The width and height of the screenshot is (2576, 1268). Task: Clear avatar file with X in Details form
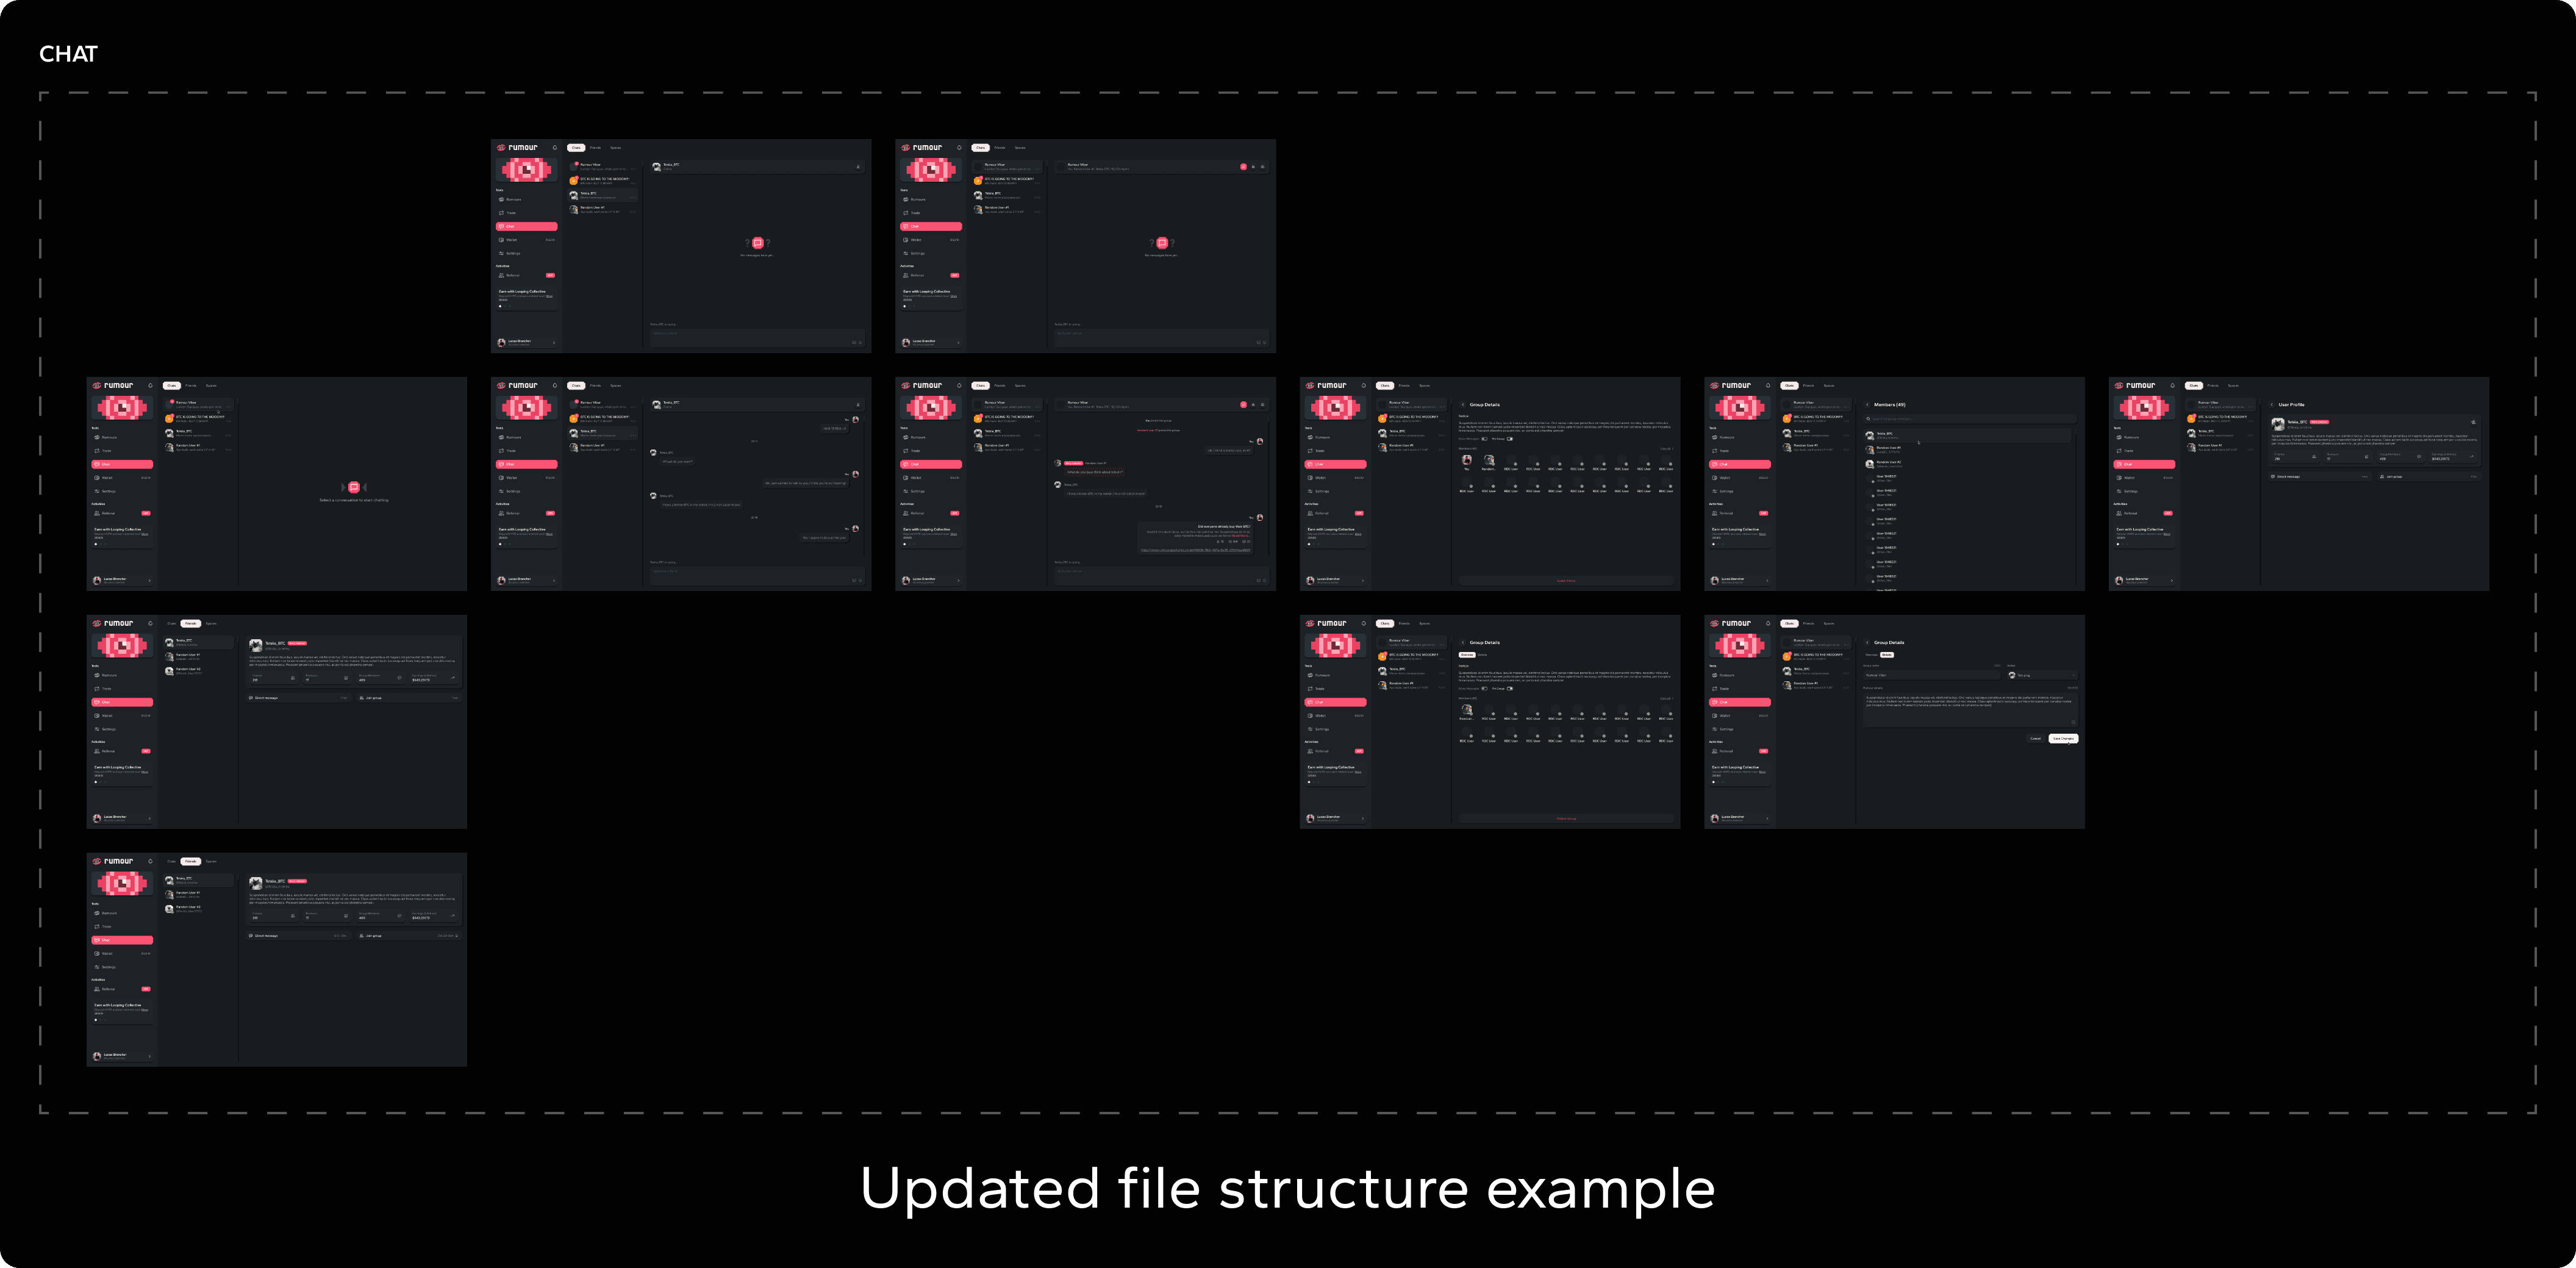pos(2074,675)
